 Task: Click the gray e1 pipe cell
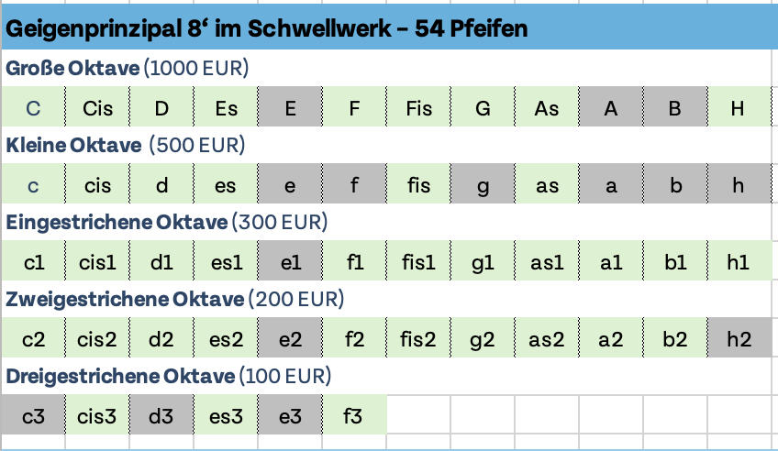[290, 262]
